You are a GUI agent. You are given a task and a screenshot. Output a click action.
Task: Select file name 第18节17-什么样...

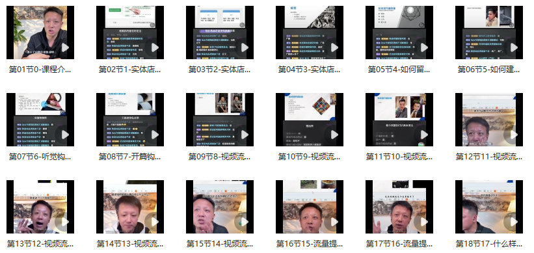(489, 244)
